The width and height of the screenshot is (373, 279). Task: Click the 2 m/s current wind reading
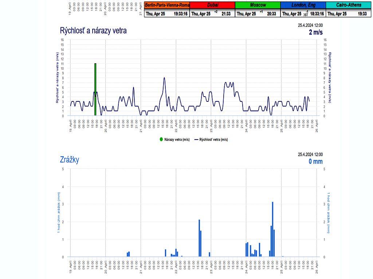coord(315,32)
